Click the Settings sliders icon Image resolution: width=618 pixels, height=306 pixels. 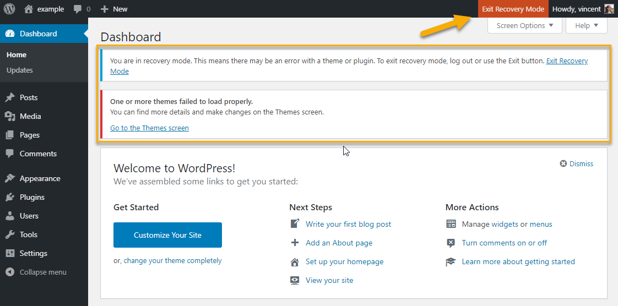tap(10, 253)
